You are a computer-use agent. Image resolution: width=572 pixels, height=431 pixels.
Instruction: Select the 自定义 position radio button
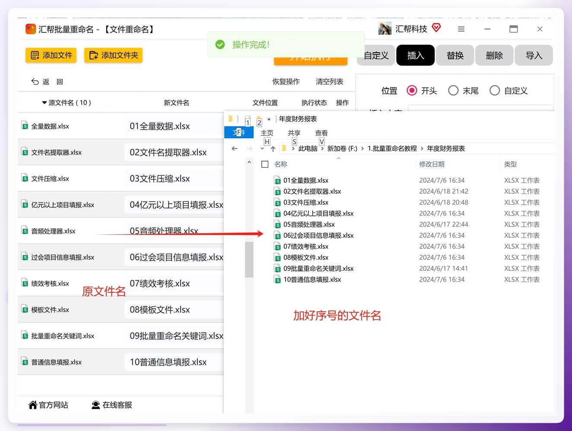495,90
